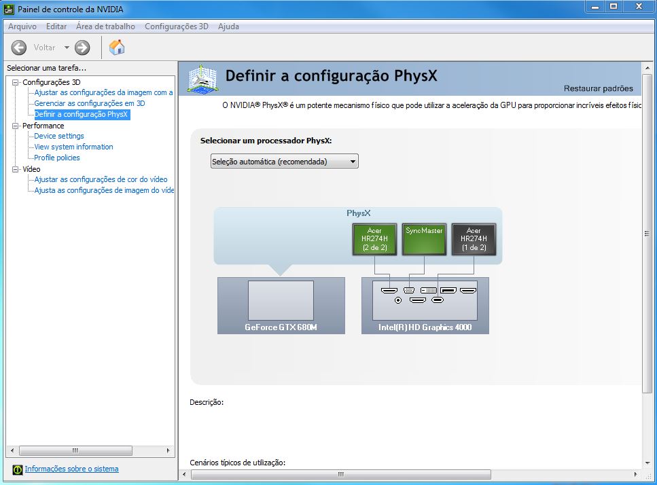Go to Home via house icon
Image resolution: width=657 pixels, height=485 pixels.
coord(117,48)
